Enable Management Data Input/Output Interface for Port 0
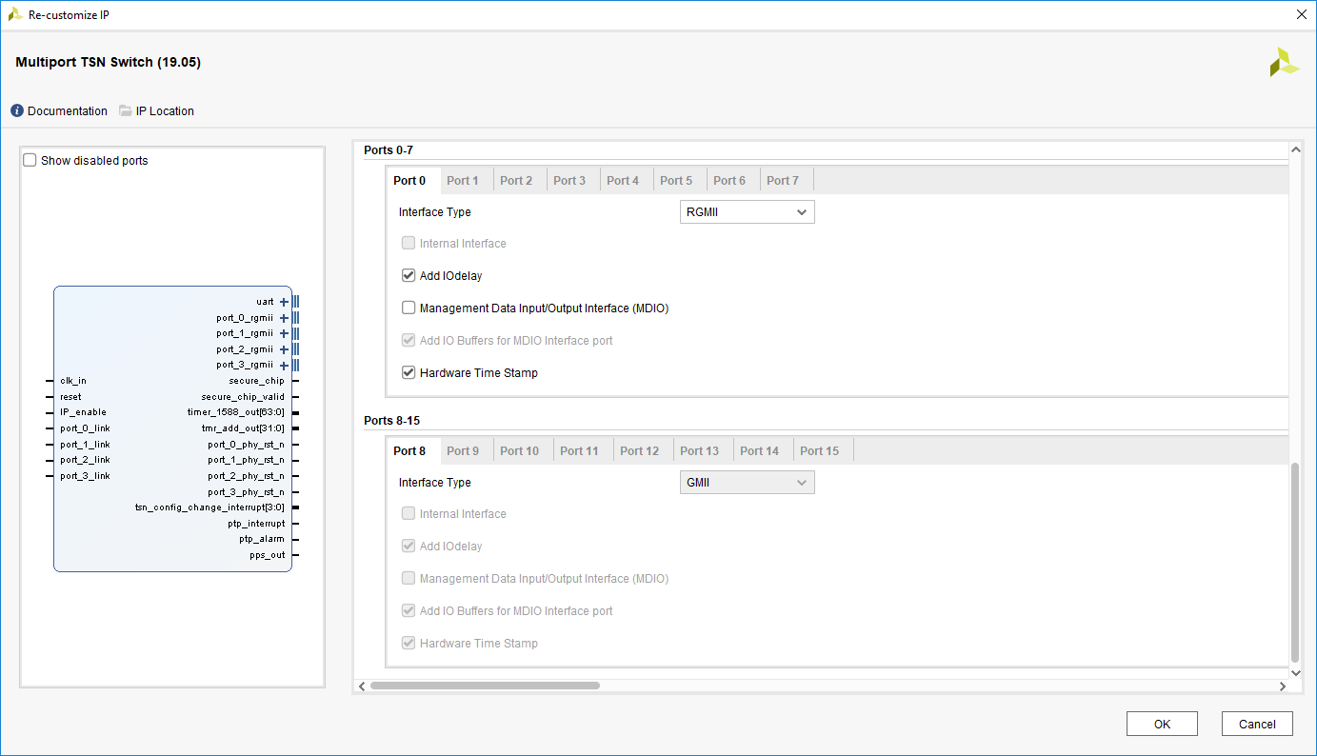Viewport: 1317px width, 756px height. (x=409, y=308)
